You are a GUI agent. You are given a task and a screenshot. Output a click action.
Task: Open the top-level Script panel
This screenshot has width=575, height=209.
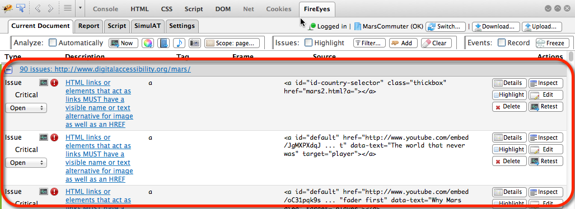click(194, 9)
